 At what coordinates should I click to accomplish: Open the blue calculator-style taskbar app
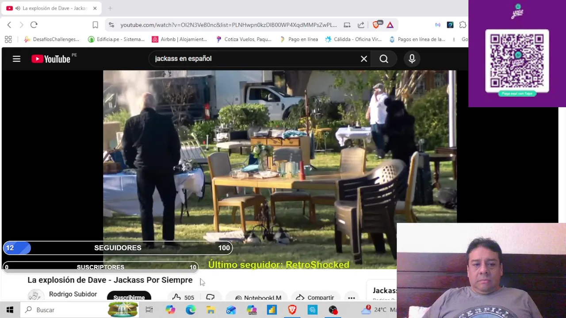point(313,310)
